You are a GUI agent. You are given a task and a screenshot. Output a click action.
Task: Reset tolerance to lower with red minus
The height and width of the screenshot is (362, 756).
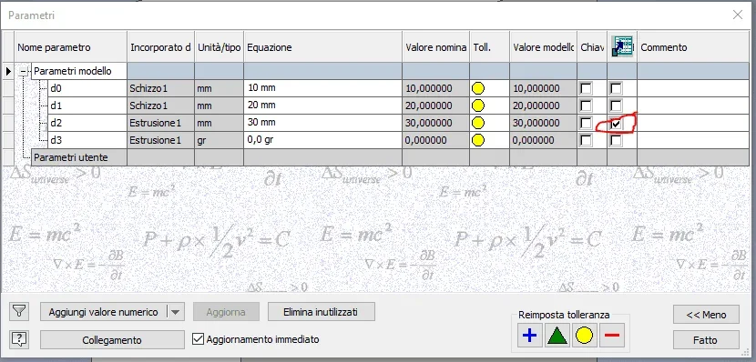612,336
